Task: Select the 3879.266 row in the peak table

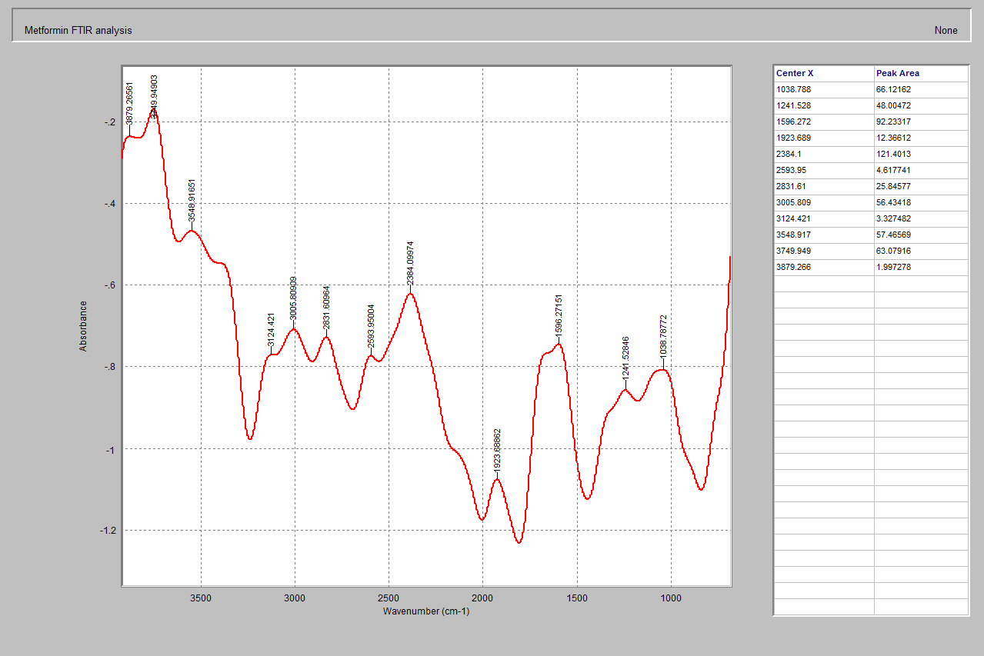Action: [823, 267]
